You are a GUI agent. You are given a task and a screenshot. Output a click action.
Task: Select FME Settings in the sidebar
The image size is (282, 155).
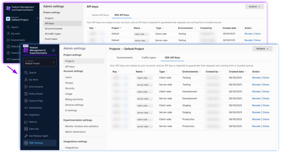pyautogui.click(x=36, y=143)
